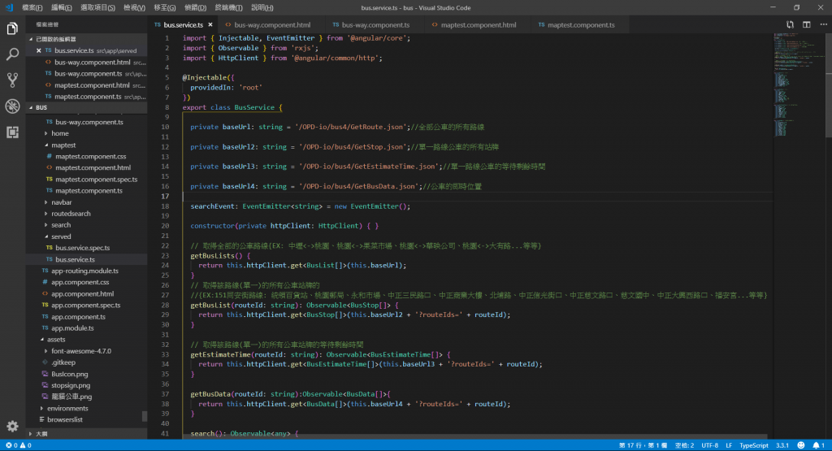Screen dimensions: 832x451
Task: Switch to maptest.component.html tab
Action: pyautogui.click(x=478, y=25)
